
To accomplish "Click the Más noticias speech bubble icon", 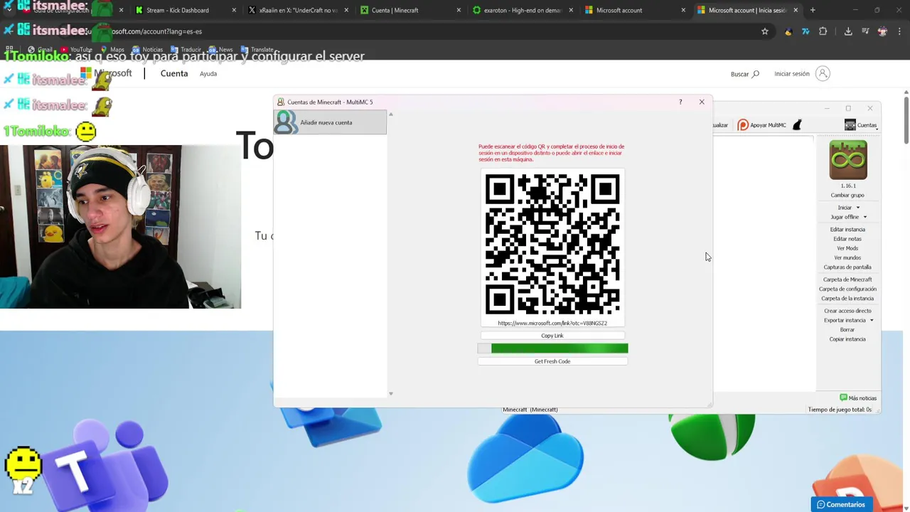I will pos(843,398).
